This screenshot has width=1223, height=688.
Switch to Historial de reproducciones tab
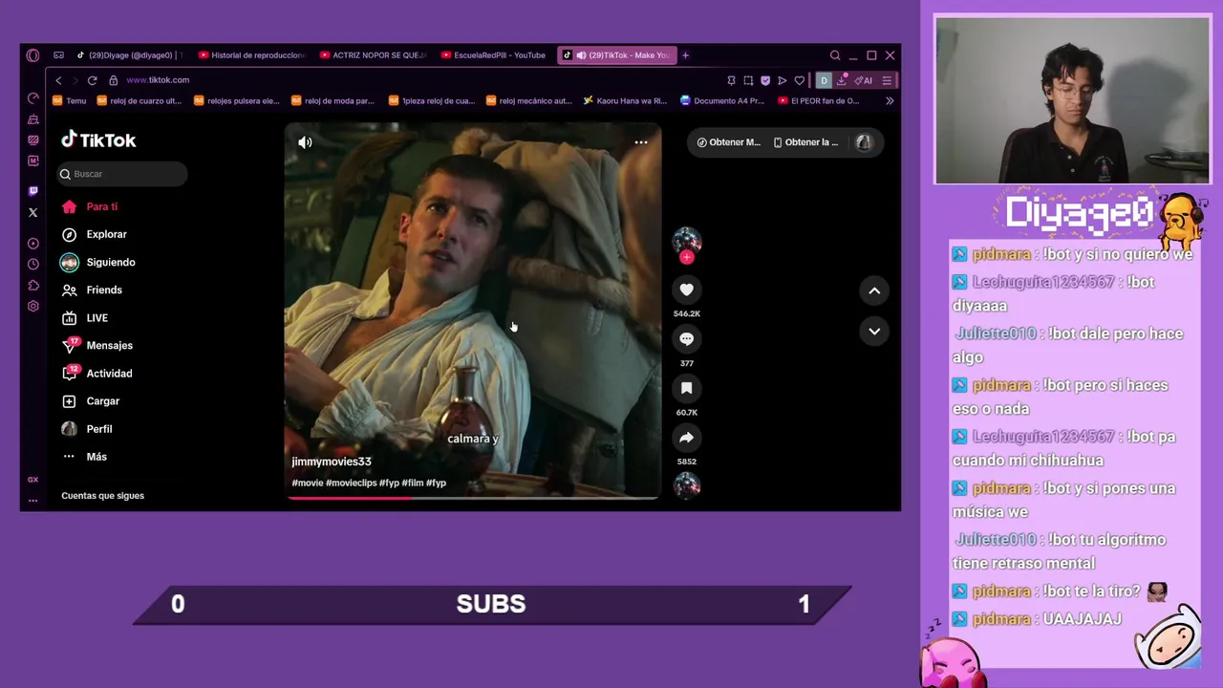pos(251,55)
